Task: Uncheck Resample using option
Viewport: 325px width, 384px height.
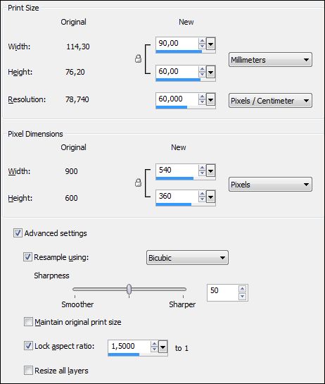Action: pyautogui.click(x=27, y=257)
